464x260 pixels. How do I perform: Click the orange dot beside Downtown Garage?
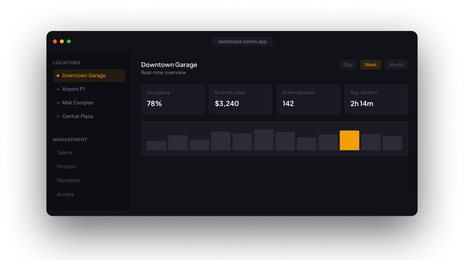coord(58,75)
